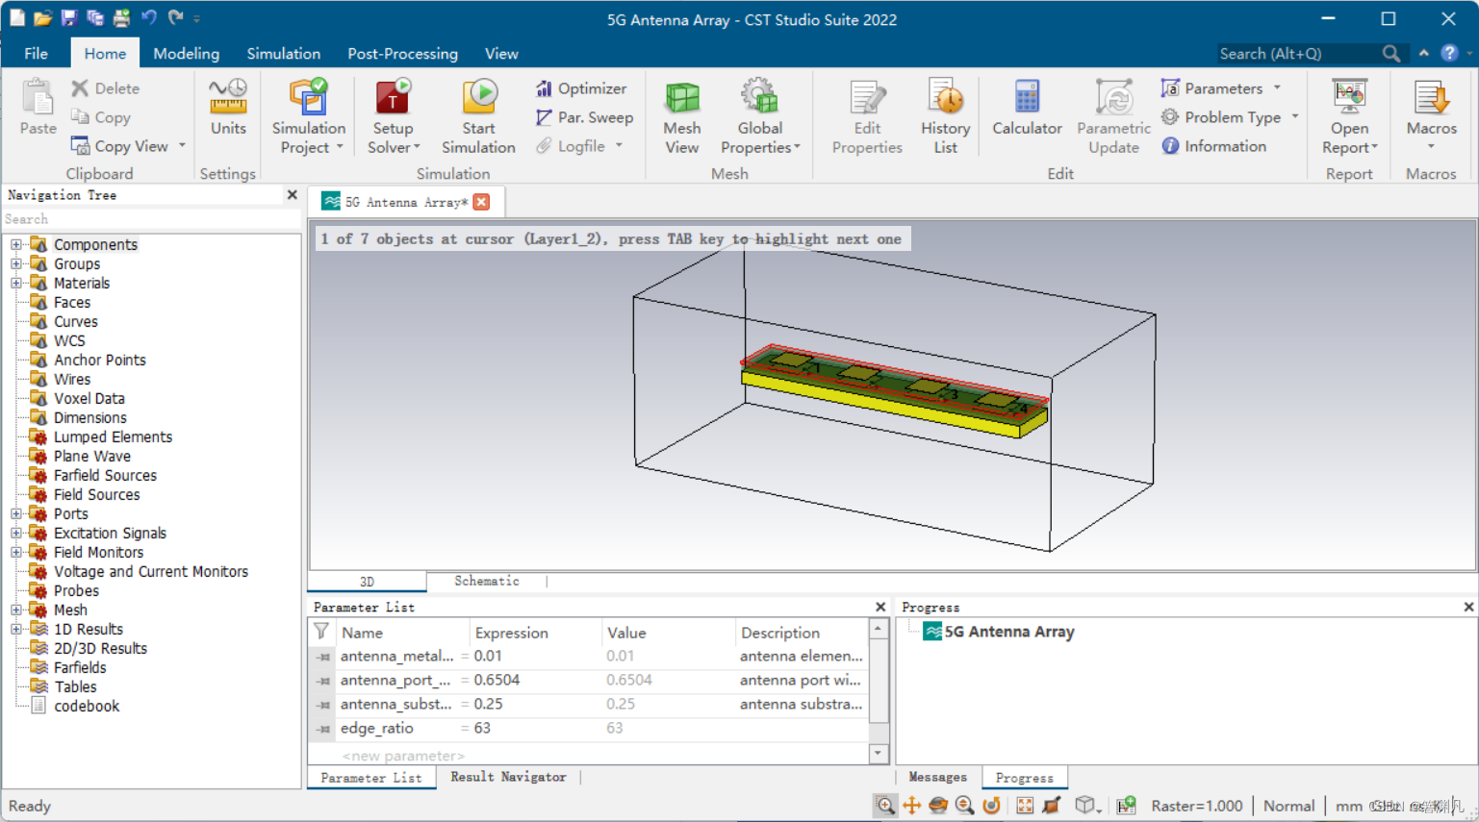Open the History List
1479x822 pixels.
(945, 115)
